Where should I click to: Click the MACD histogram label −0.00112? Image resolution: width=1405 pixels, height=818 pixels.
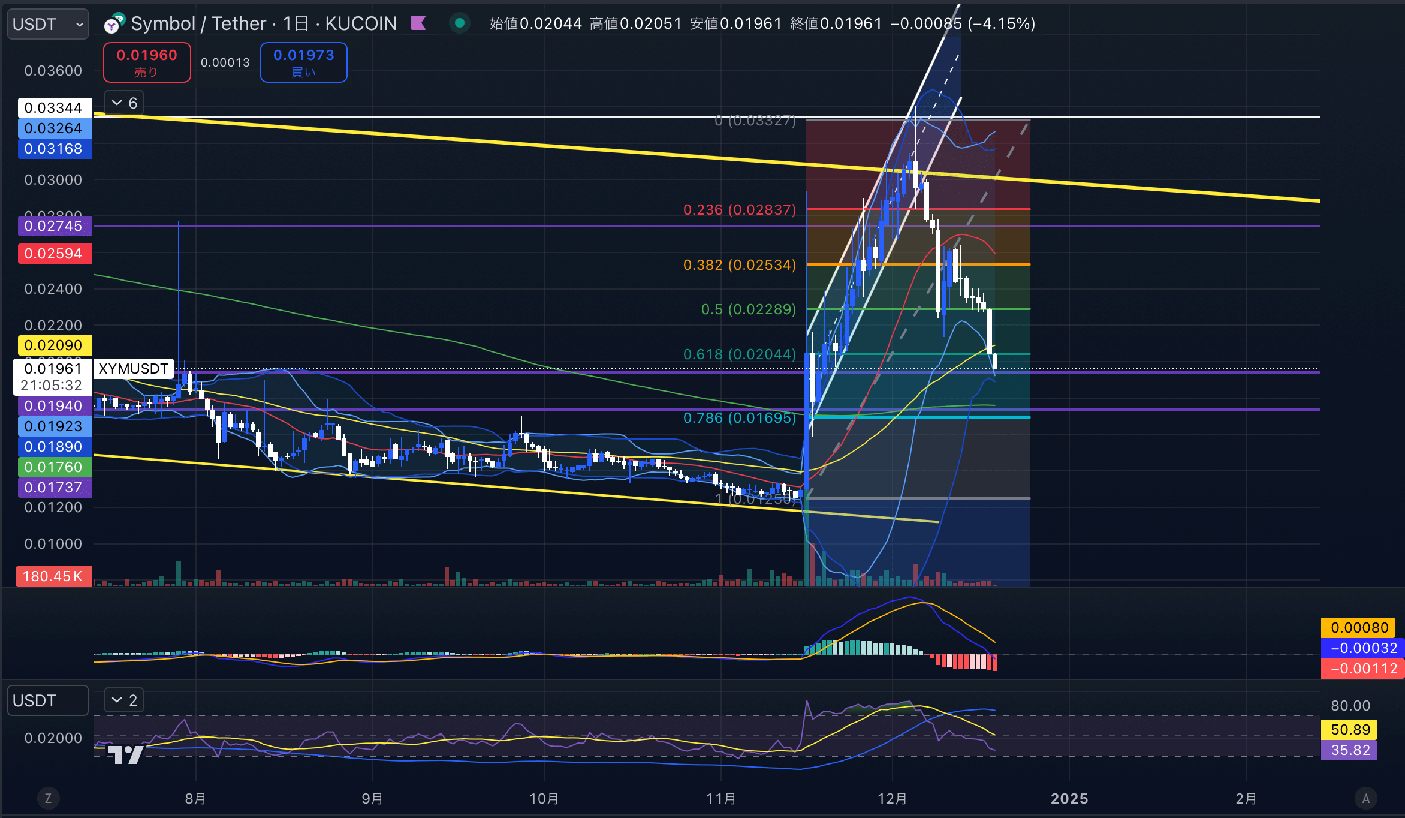pos(1363,669)
